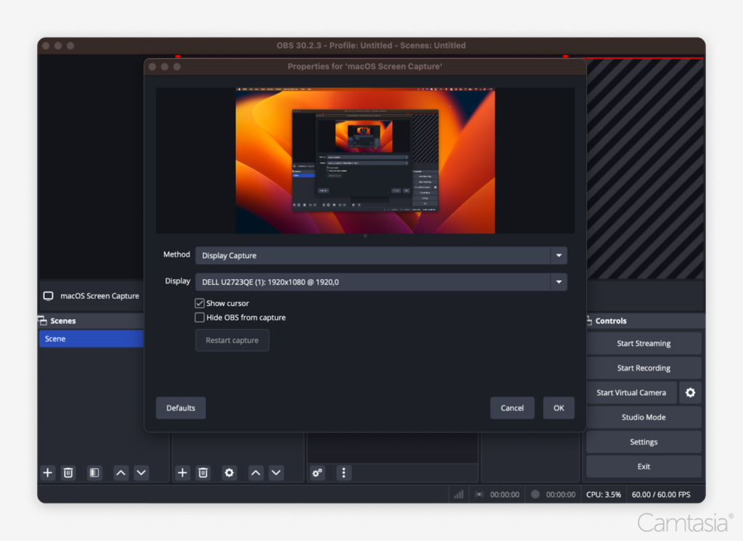This screenshot has width=743, height=541.
Task: Confirm properties with OK button
Action: (x=559, y=408)
